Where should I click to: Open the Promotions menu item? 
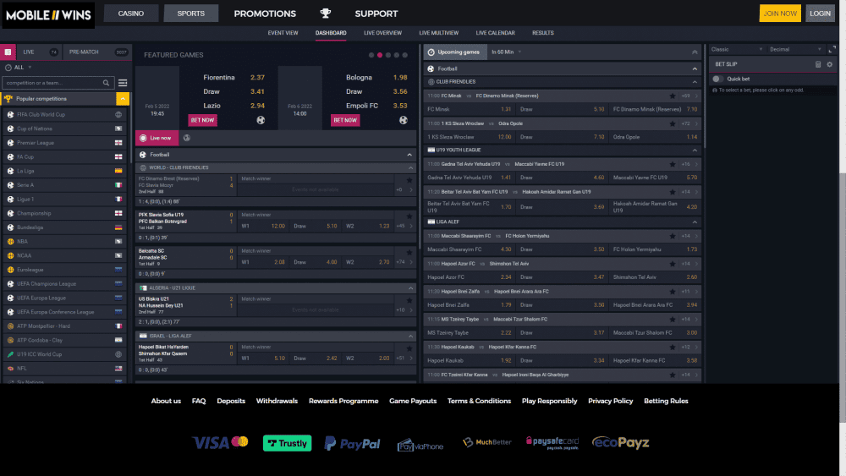click(265, 14)
